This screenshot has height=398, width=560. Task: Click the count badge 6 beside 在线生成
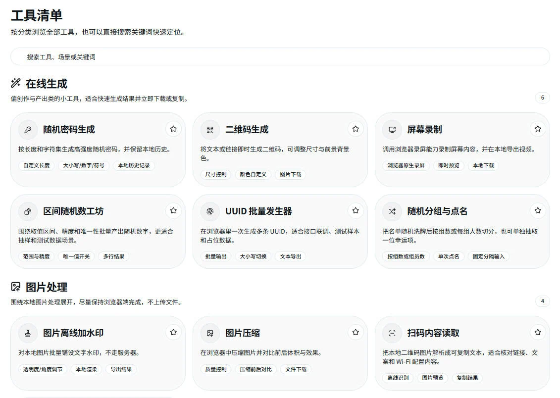click(x=543, y=98)
